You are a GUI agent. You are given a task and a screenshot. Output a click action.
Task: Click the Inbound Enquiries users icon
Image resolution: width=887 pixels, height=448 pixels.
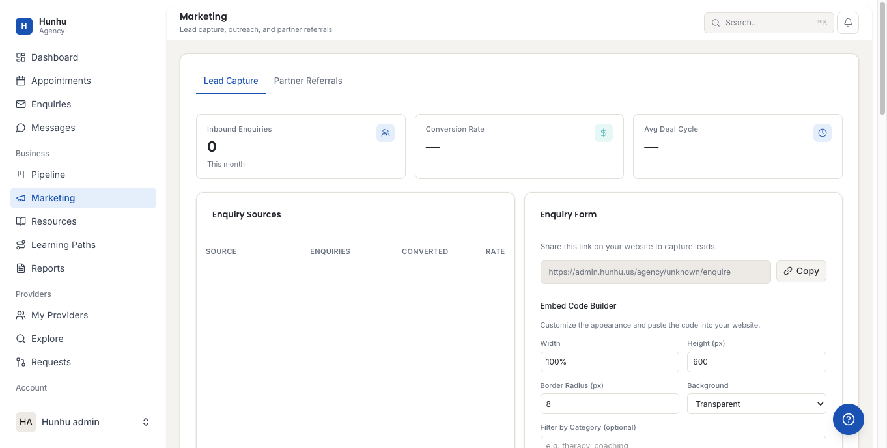tap(386, 133)
